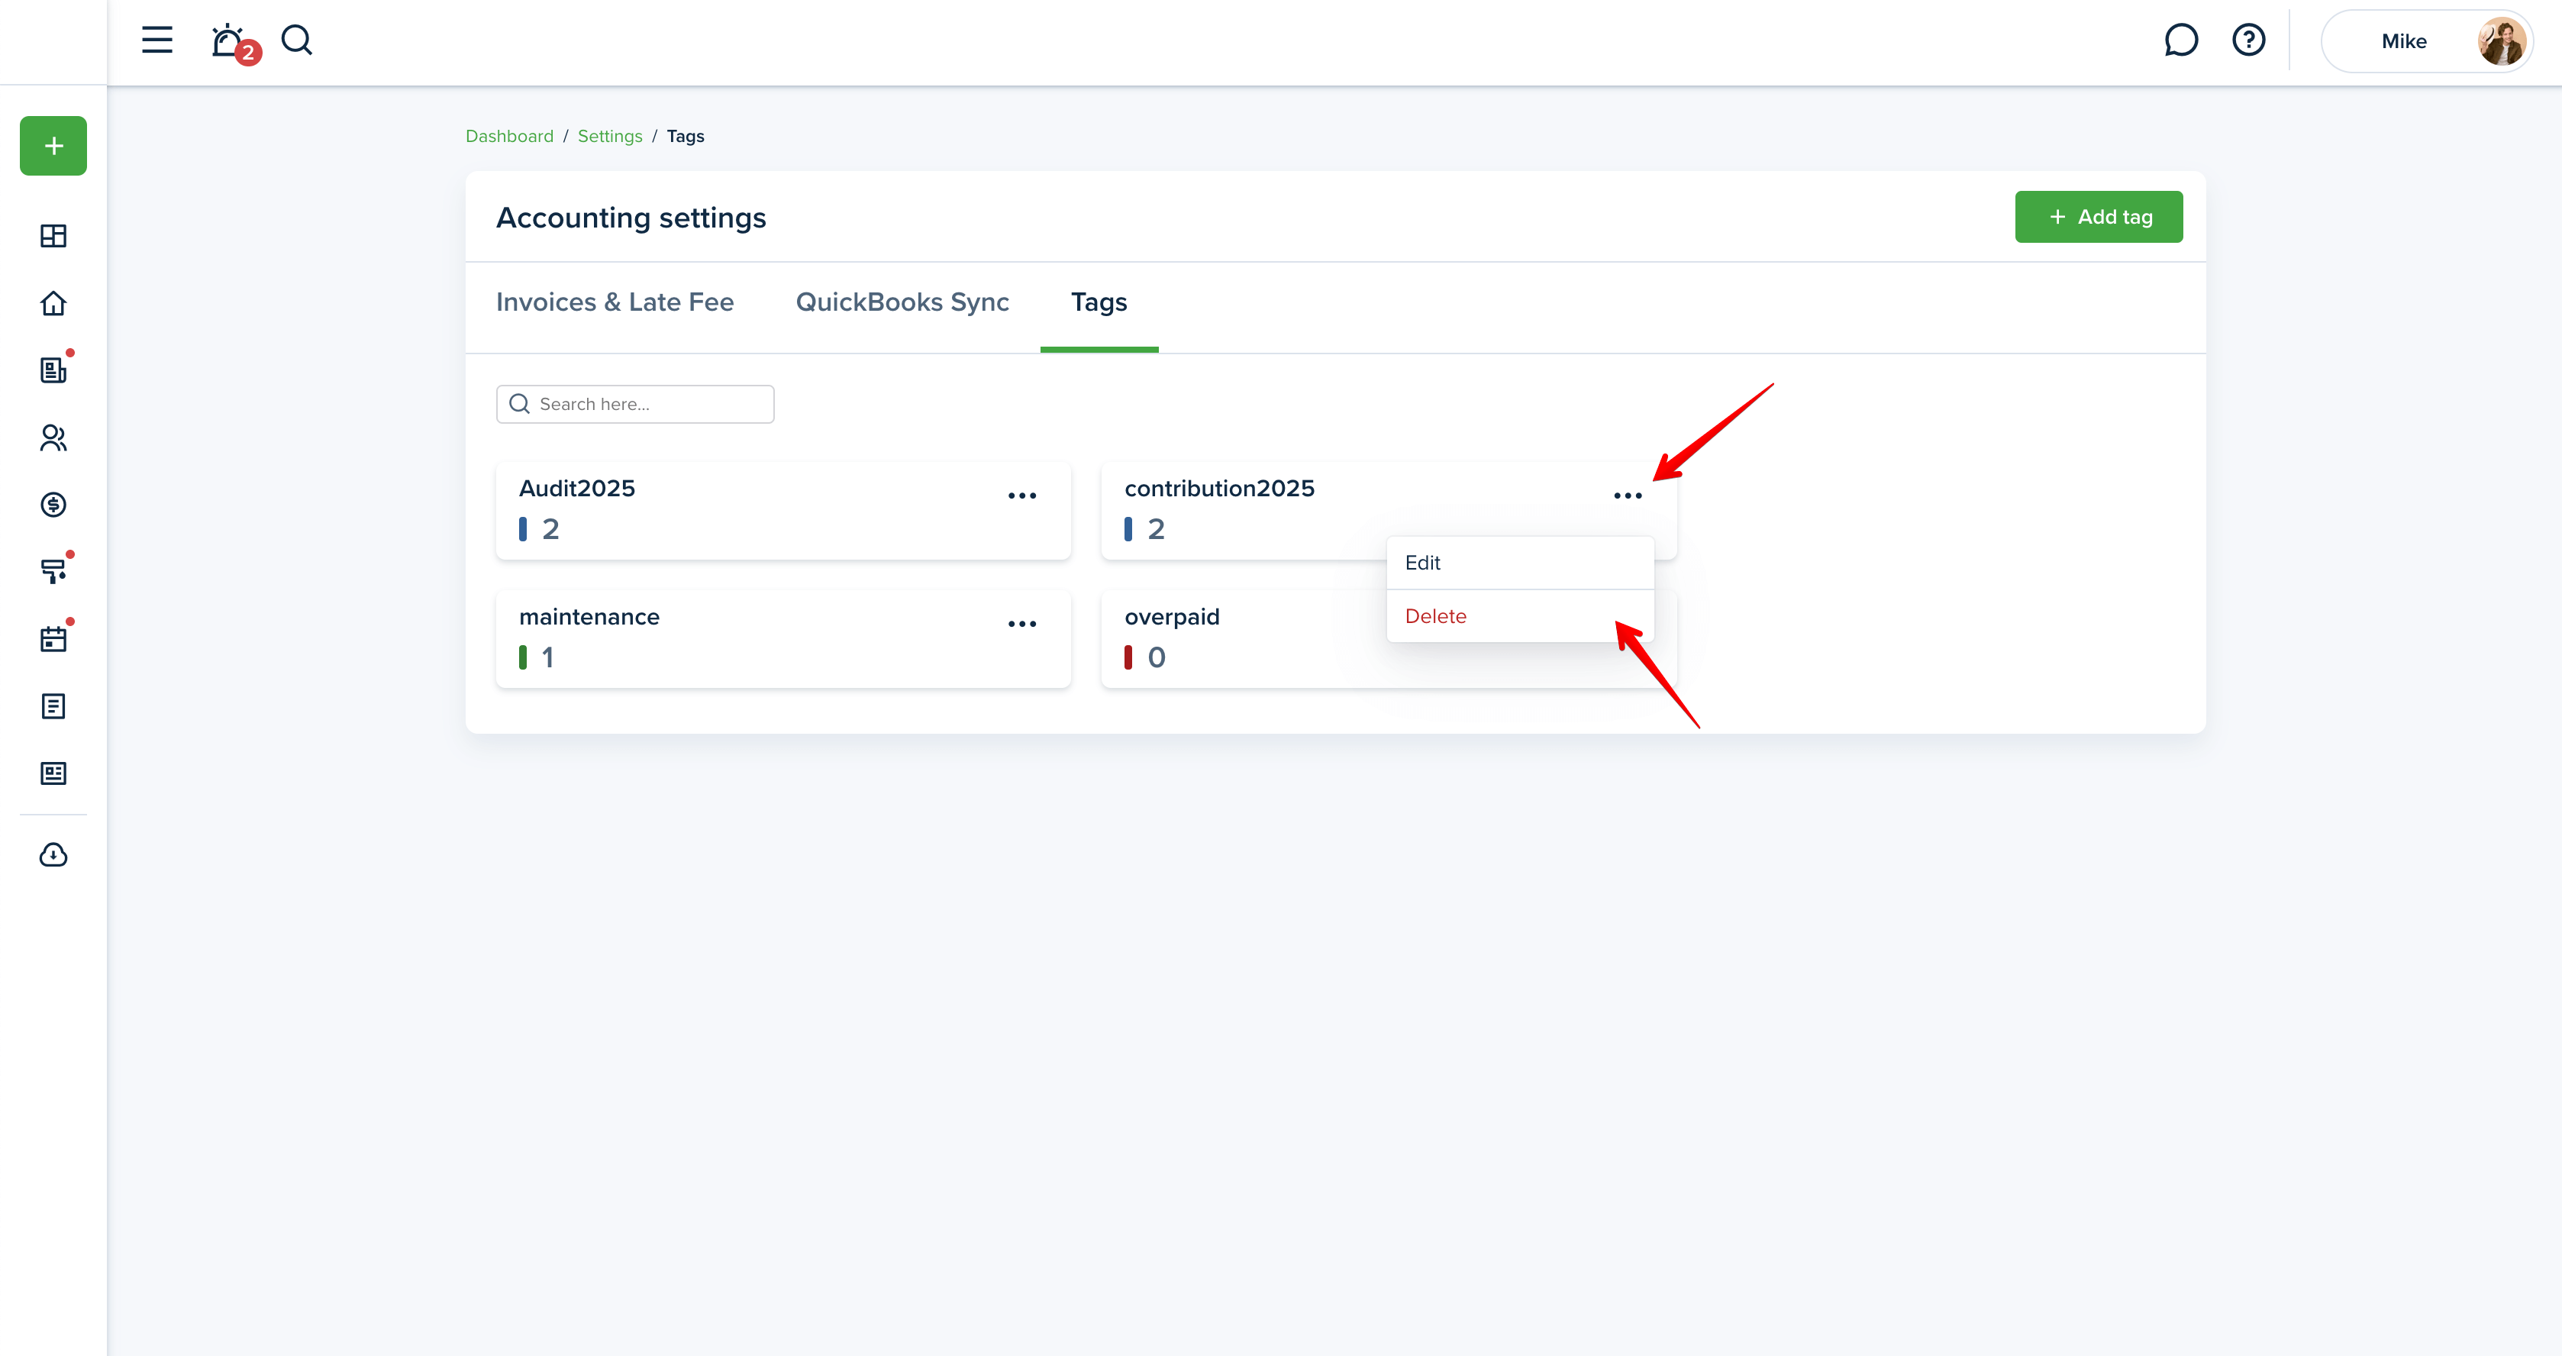This screenshot has width=2562, height=1356.
Task: Click the Accounting settings heading
Action: point(631,217)
